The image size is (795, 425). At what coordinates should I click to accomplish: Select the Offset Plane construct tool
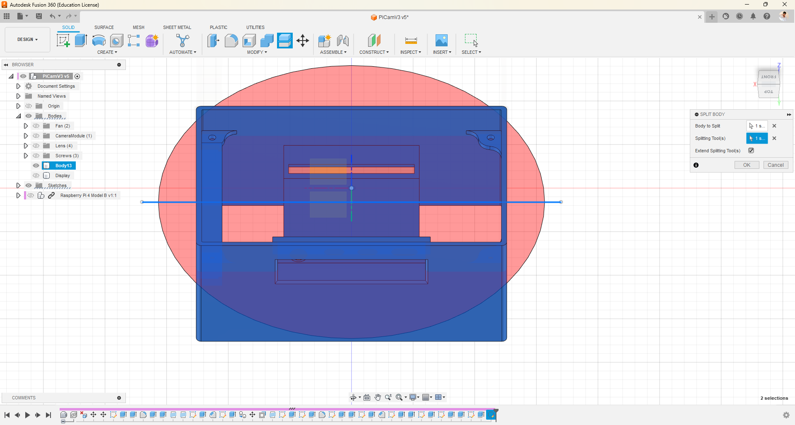click(374, 41)
